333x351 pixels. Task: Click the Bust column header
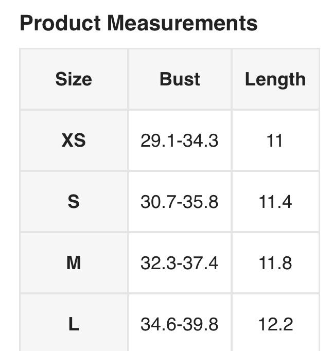pos(180,79)
